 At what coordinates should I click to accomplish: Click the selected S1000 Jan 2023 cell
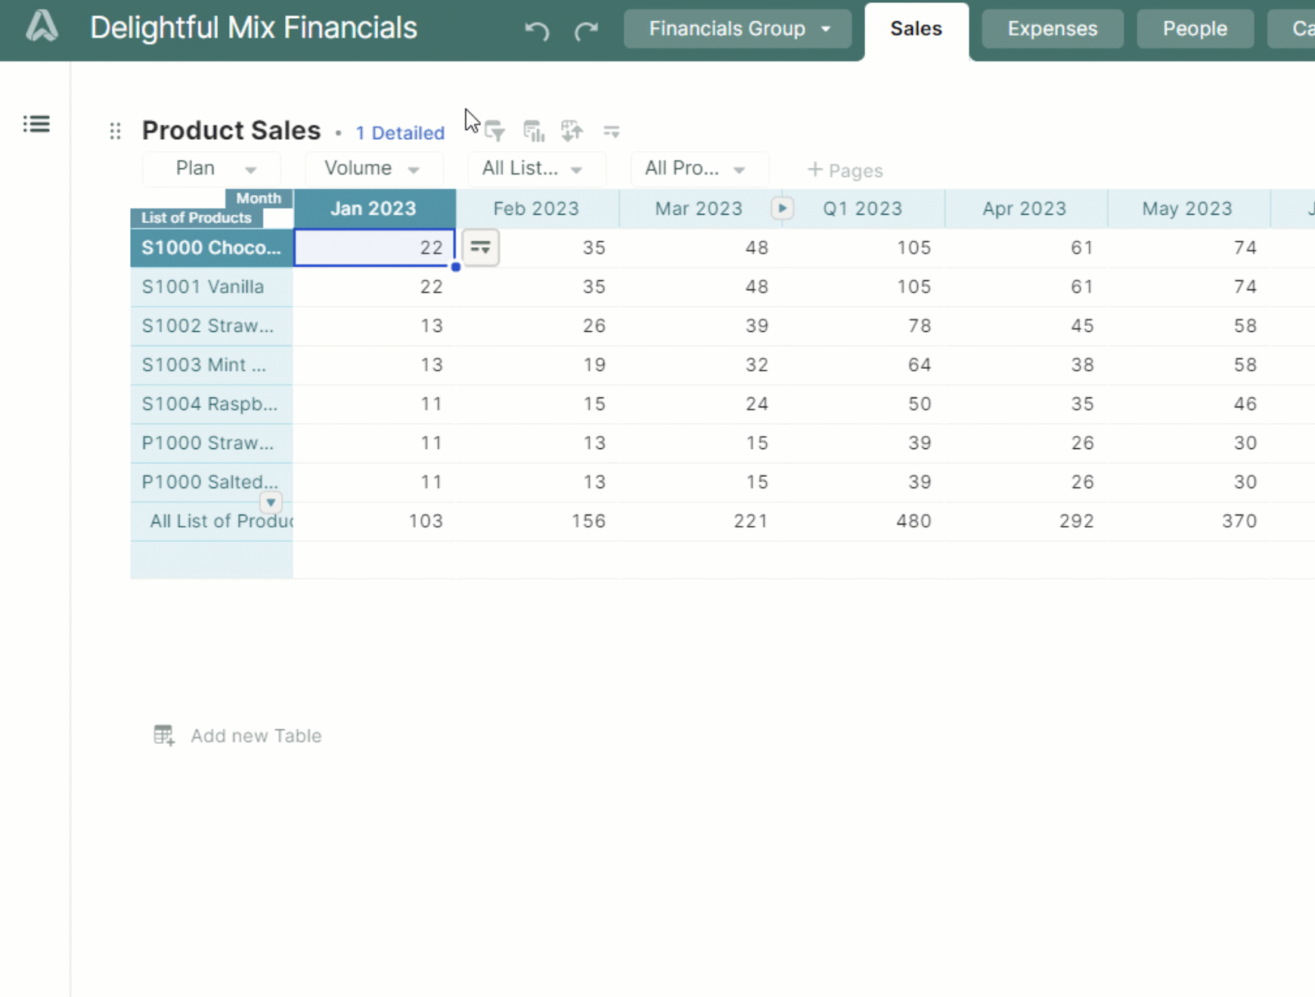click(x=374, y=248)
